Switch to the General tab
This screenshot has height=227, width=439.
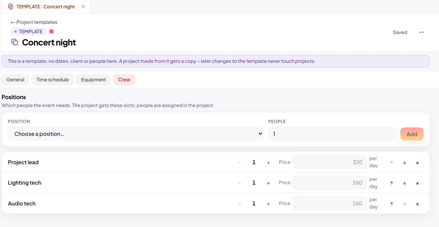point(15,80)
